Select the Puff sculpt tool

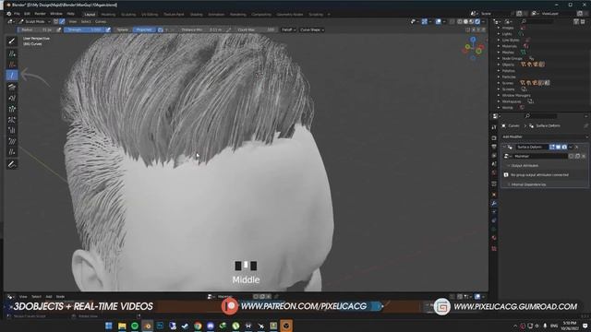pyautogui.click(x=12, y=131)
